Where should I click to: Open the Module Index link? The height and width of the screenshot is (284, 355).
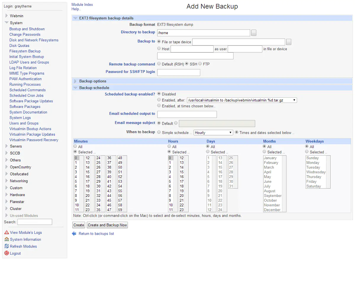(x=82, y=4)
